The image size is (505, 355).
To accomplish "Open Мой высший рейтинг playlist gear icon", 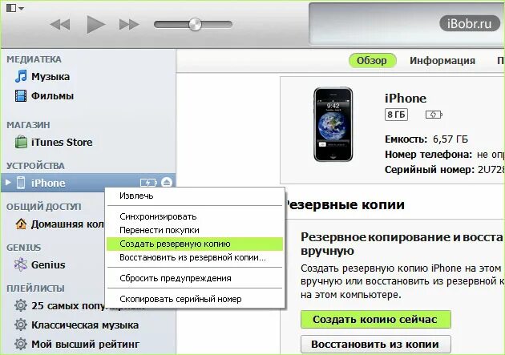I will click(21, 344).
